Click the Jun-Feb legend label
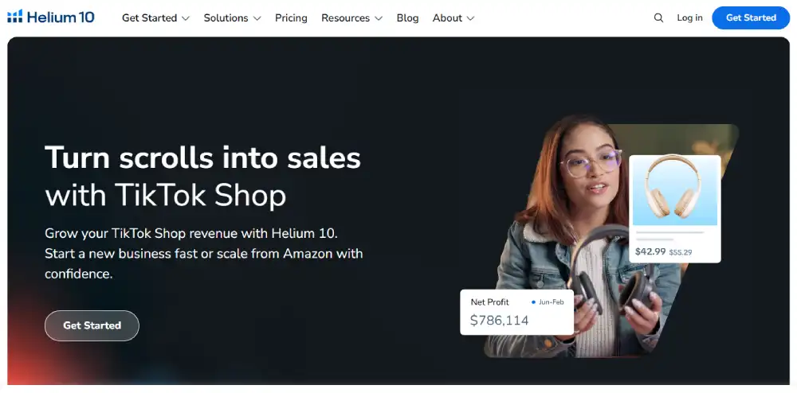The height and width of the screenshot is (393, 797). click(x=552, y=302)
